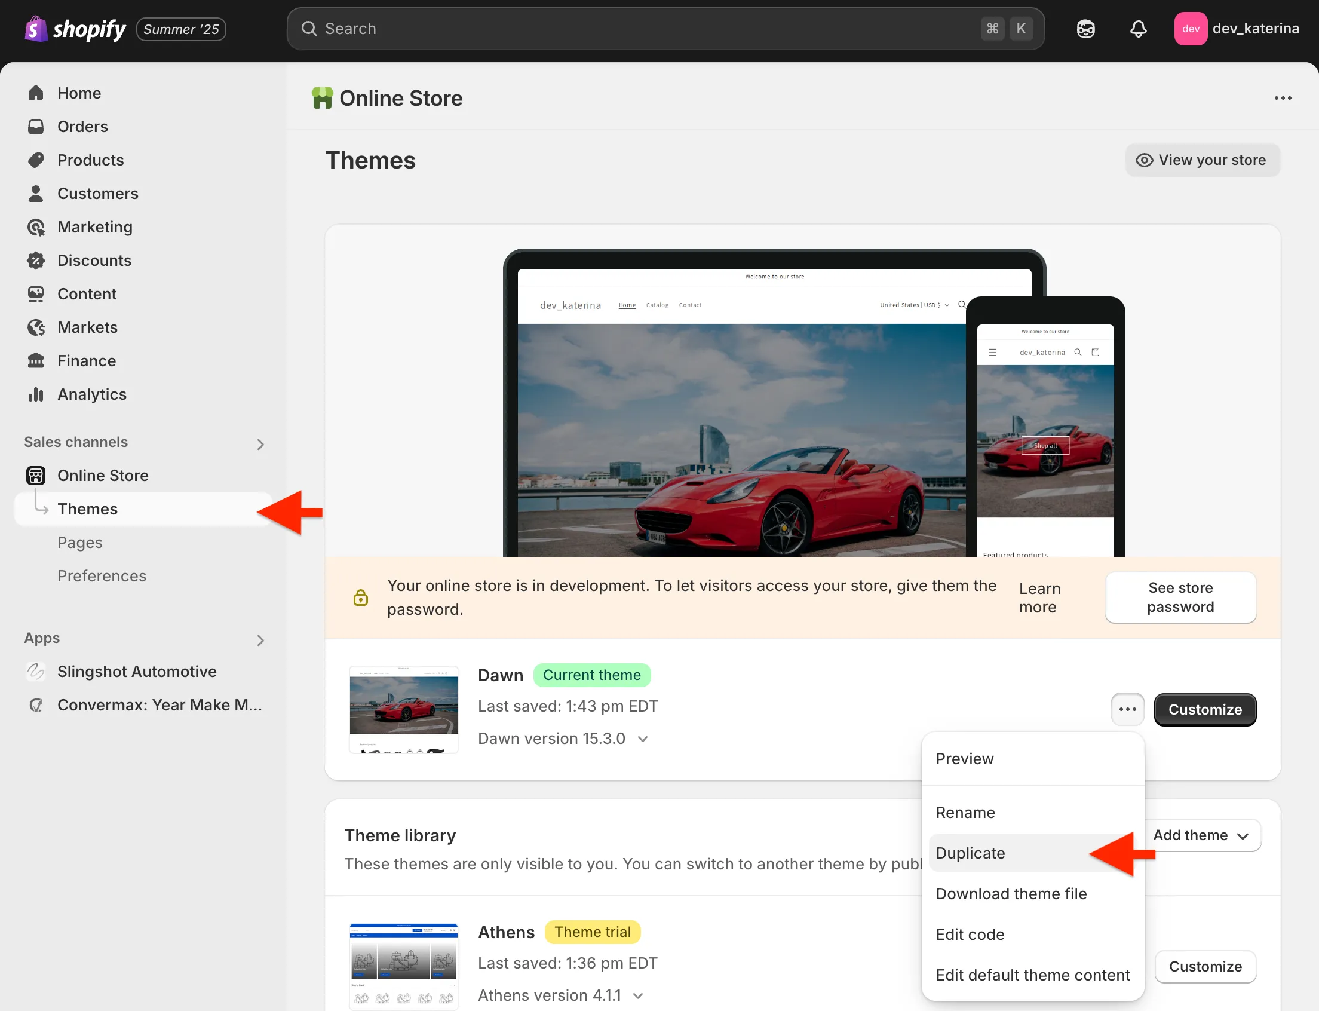Expand Sales channels section chevron
The width and height of the screenshot is (1319, 1011).
point(260,444)
